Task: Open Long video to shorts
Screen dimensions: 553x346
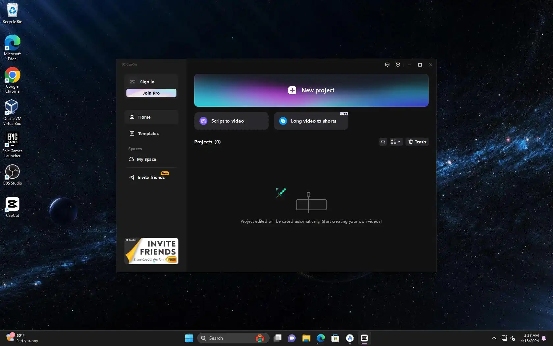Action: (311, 121)
